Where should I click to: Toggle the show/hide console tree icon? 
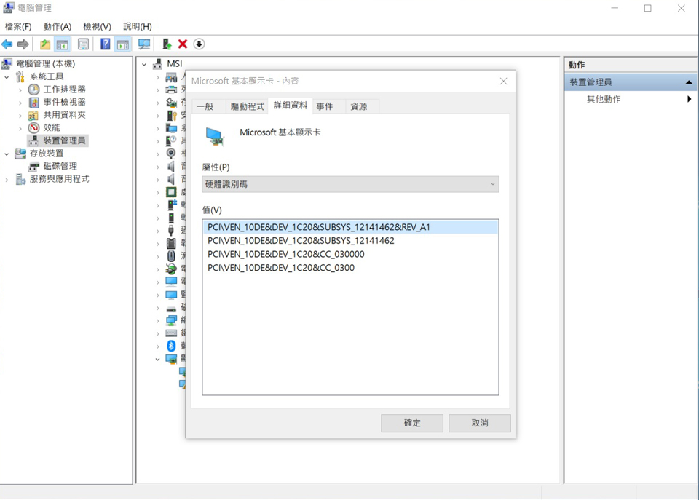[63, 44]
